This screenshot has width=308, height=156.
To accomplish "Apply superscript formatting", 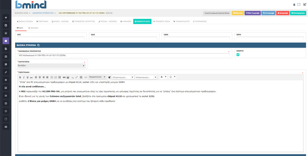I will click(x=76, y=77).
